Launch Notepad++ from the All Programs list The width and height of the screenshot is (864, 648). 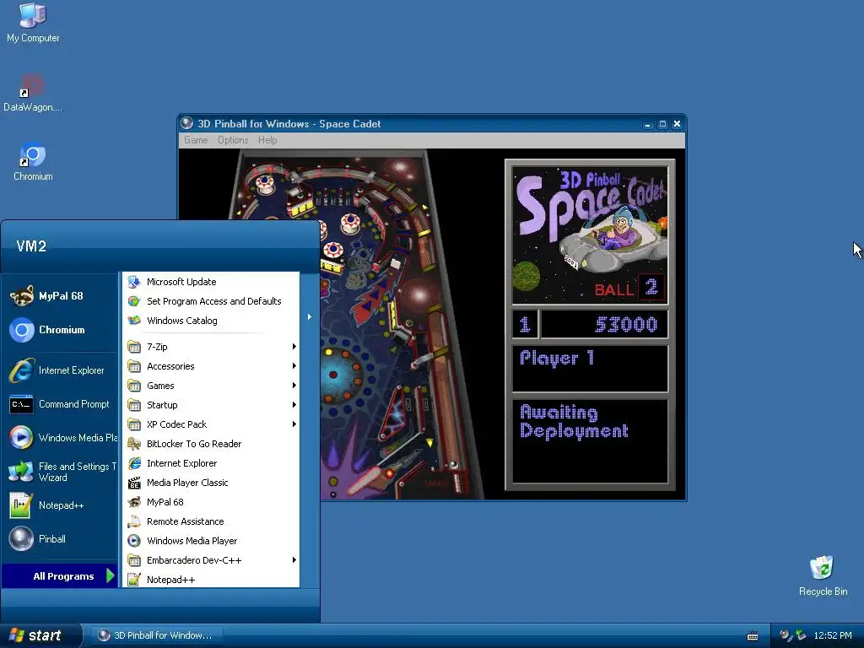(211, 580)
